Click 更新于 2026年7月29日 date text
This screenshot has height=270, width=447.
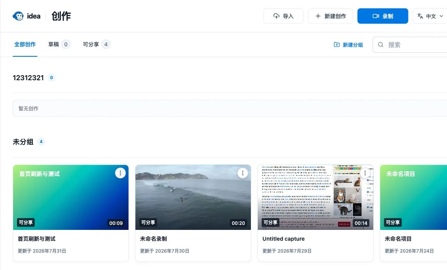(x=287, y=251)
